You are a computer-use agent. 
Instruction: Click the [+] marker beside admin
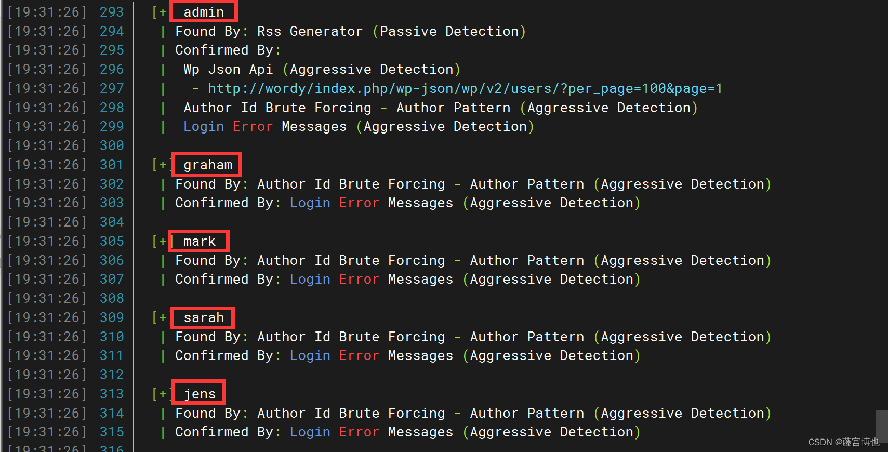coord(160,12)
